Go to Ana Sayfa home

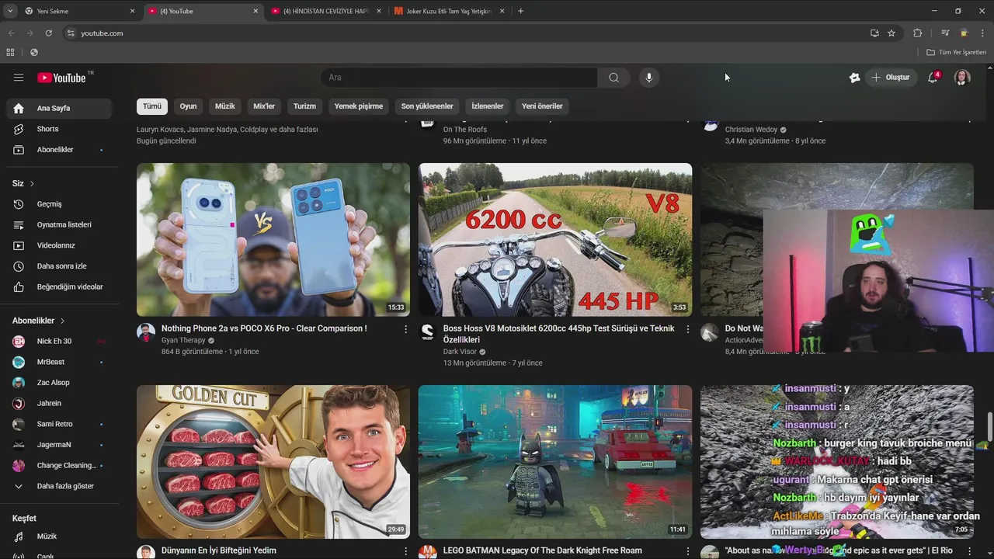(x=59, y=109)
